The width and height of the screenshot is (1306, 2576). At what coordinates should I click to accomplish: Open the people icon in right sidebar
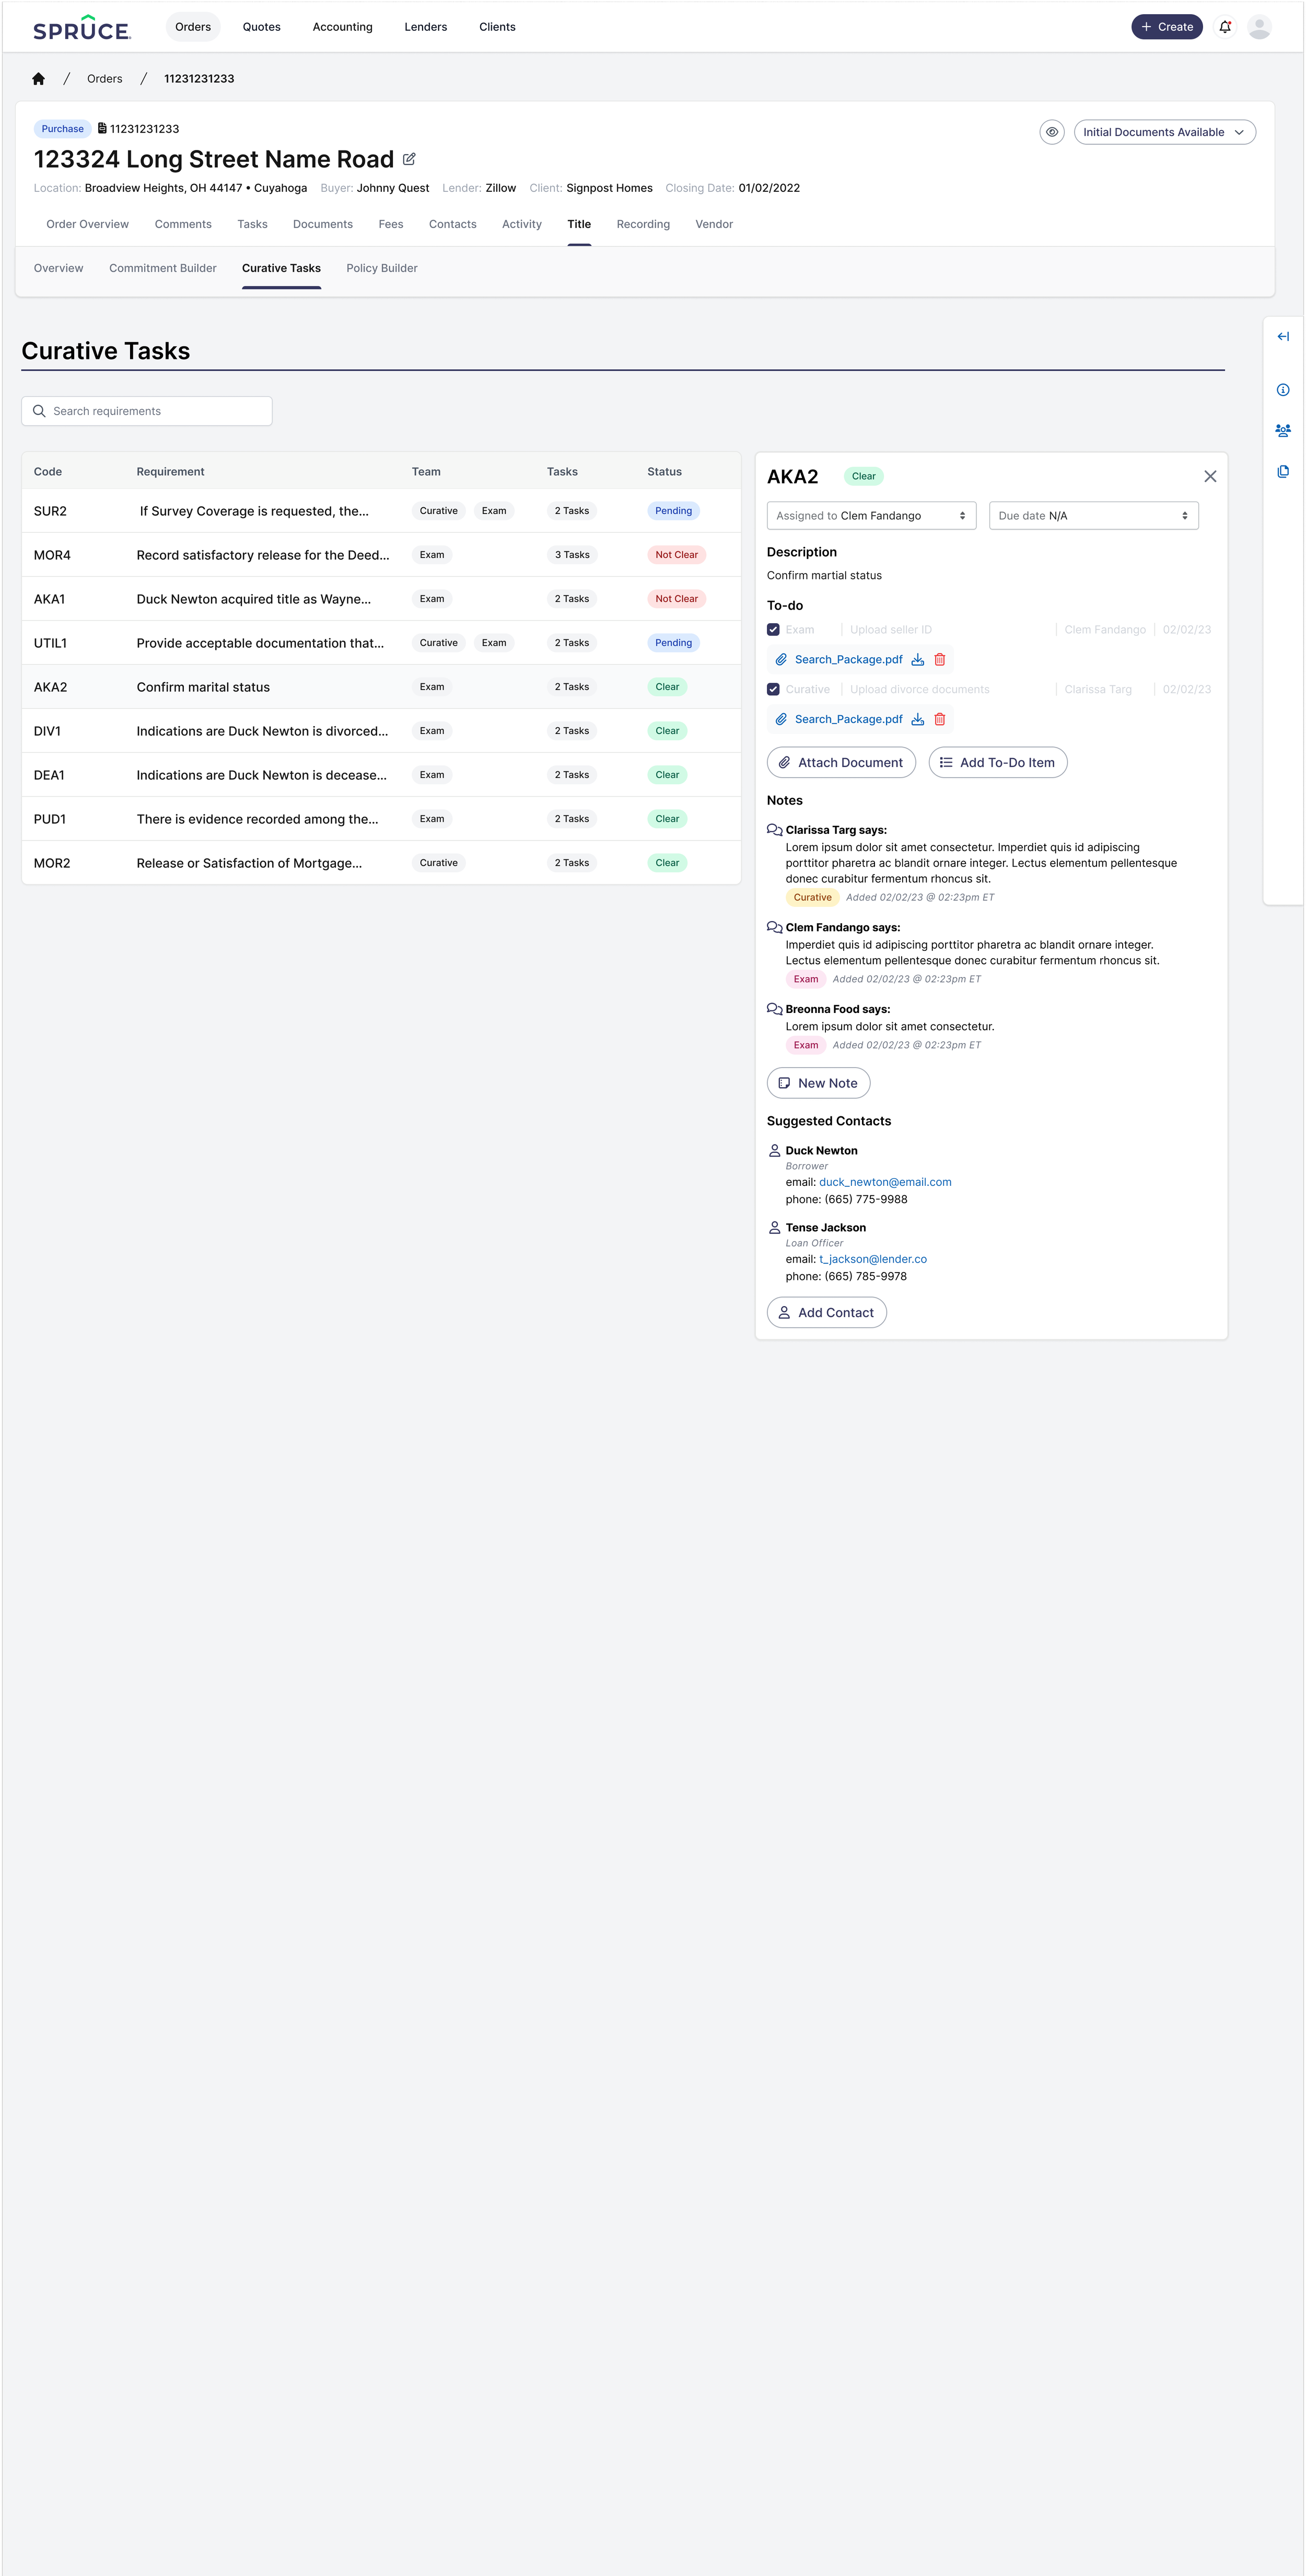tap(1283, 431)
